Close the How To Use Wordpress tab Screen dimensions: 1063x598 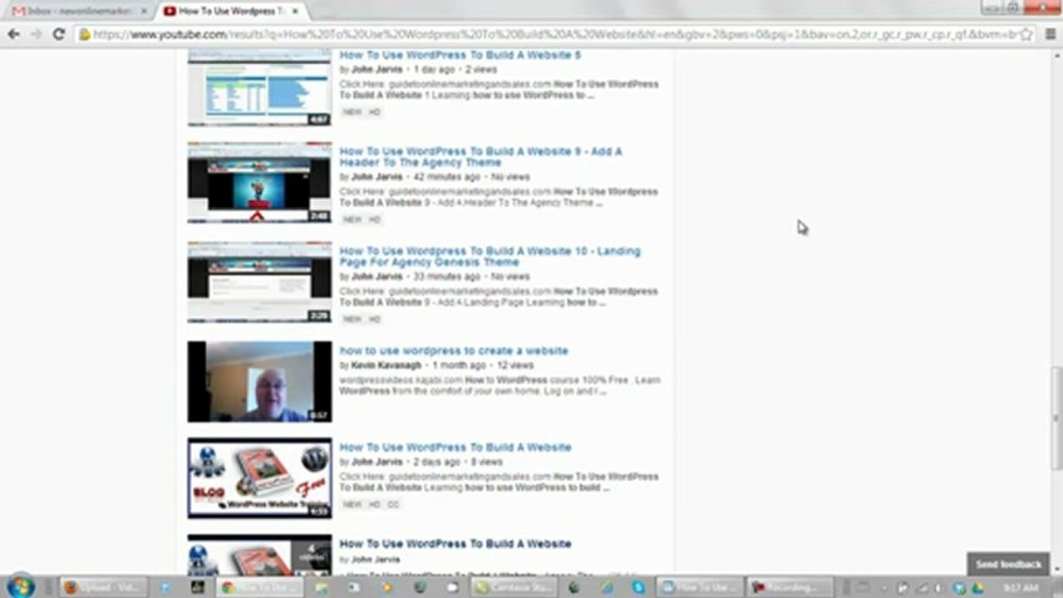(x=295, y=12)
